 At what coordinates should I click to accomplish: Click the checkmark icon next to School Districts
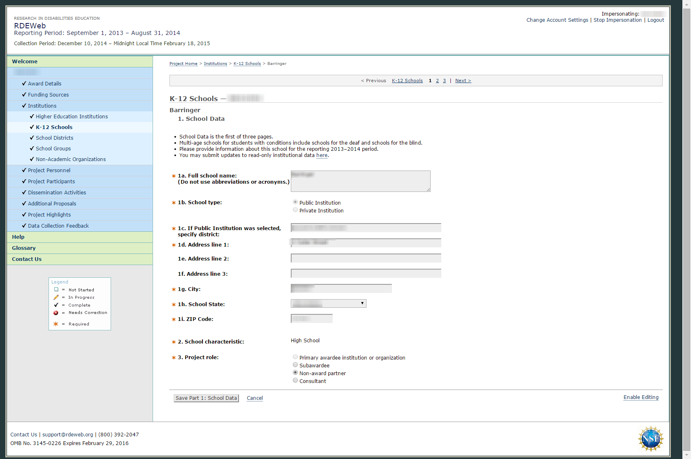point(32,138)
